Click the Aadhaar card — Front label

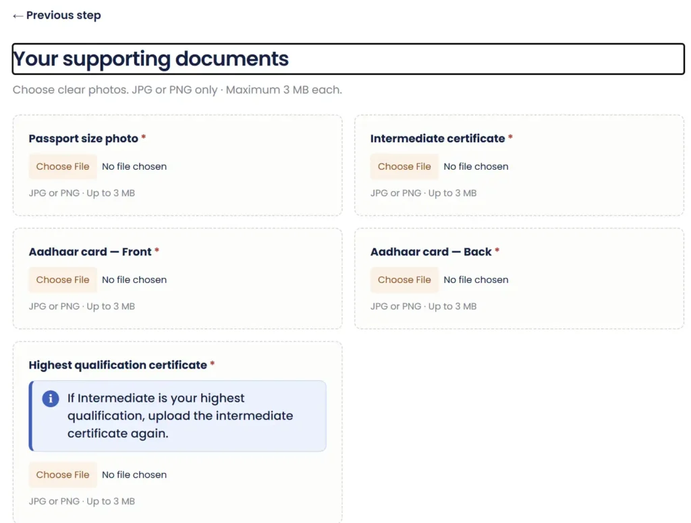90,252
